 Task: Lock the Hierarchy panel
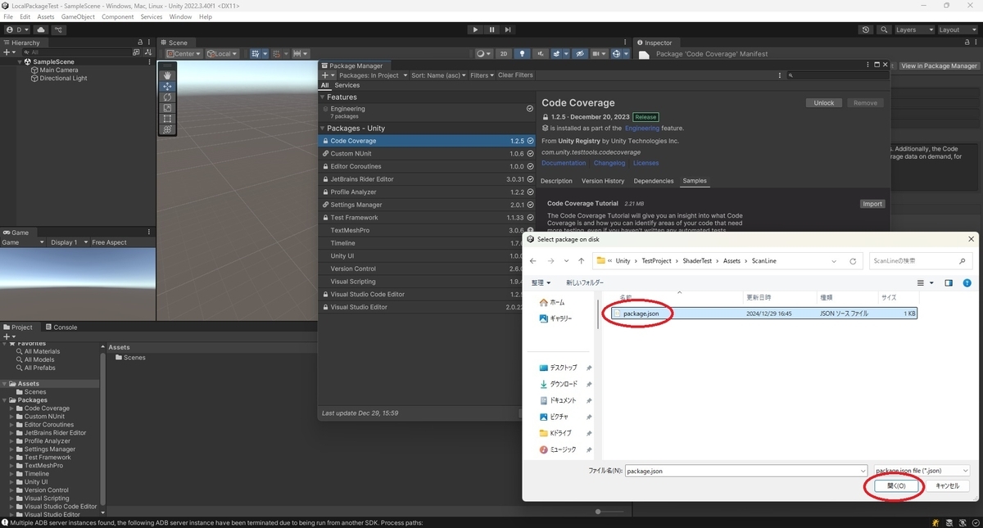click(x=140, y=43)
